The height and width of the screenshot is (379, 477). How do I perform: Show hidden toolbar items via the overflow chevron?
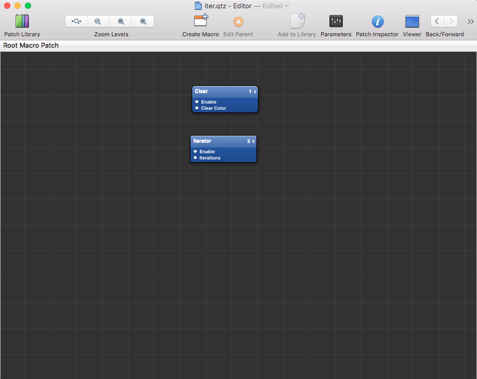point(471,21)
